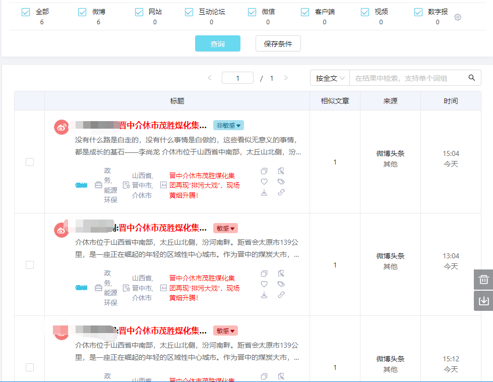Click the document link icon in the 13:04 row
This screenshot has width=493, height=382.
pos(281,274)
